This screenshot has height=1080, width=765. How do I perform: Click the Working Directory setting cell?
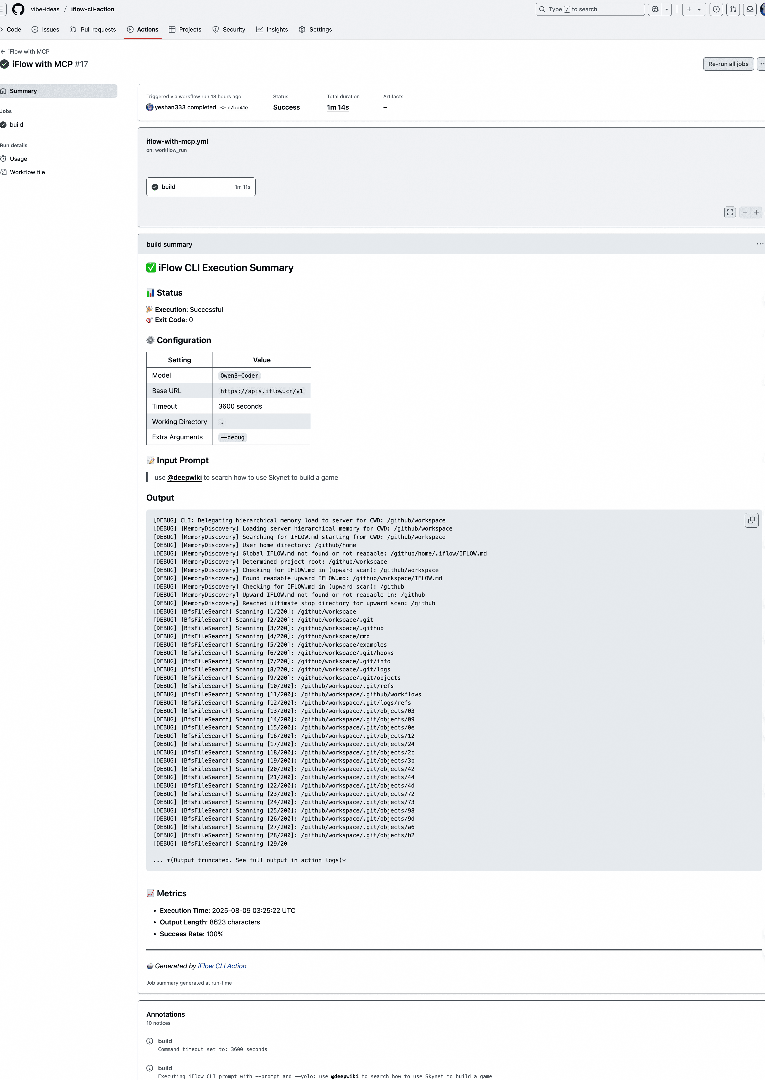coord(179,422)
